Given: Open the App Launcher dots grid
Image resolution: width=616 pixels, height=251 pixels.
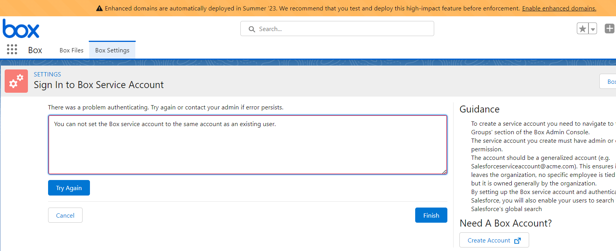Looking at the screenshot, I should click(x=12, y=49).
